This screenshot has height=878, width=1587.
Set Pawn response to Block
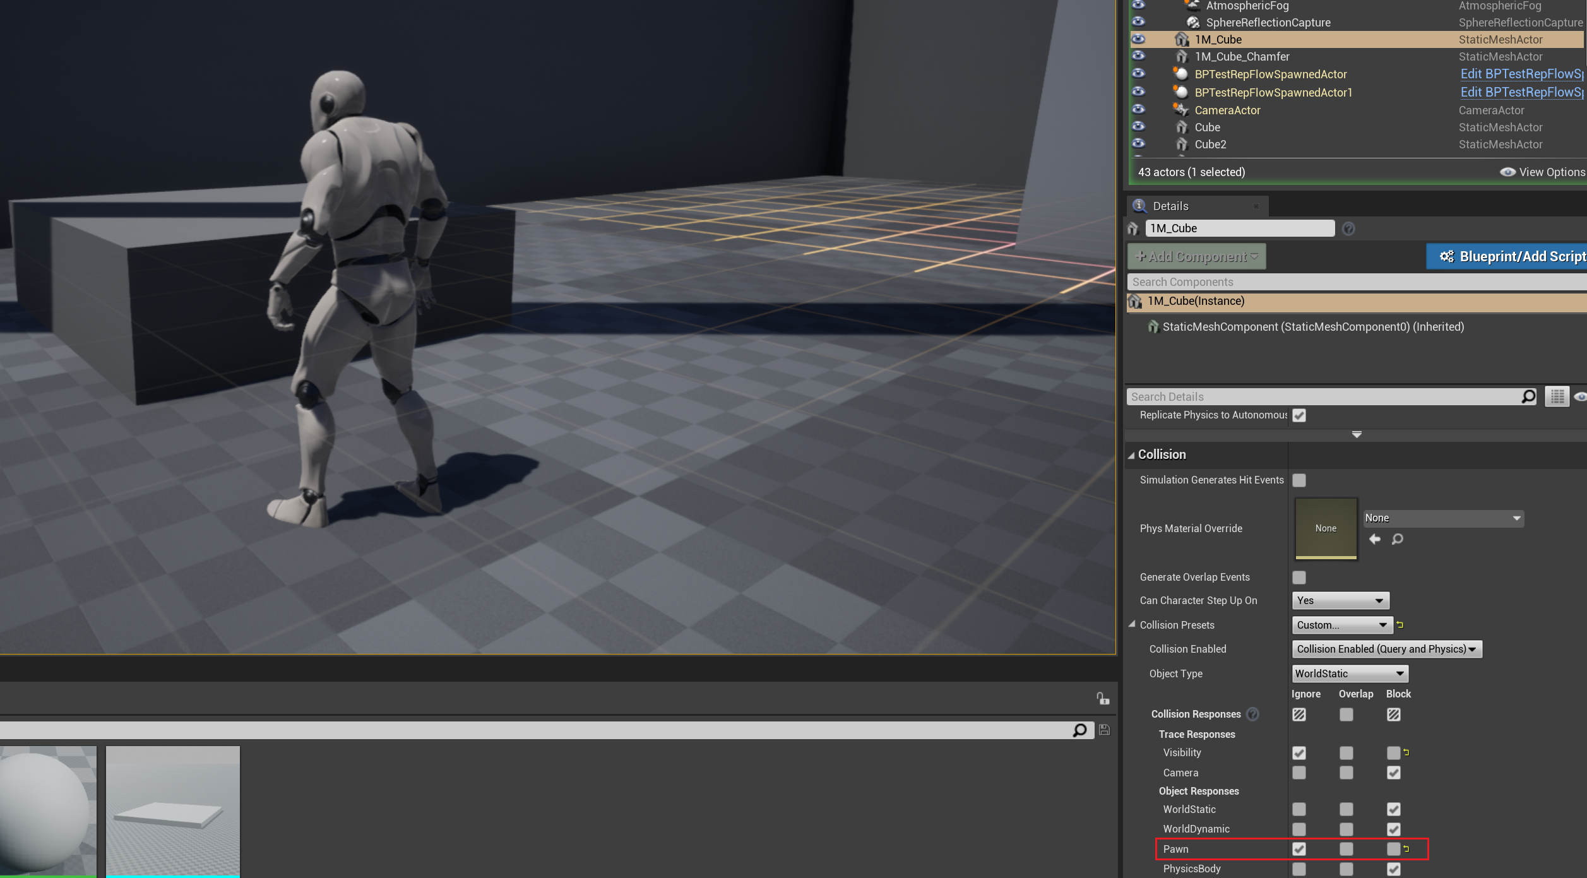coord(1393,849)
